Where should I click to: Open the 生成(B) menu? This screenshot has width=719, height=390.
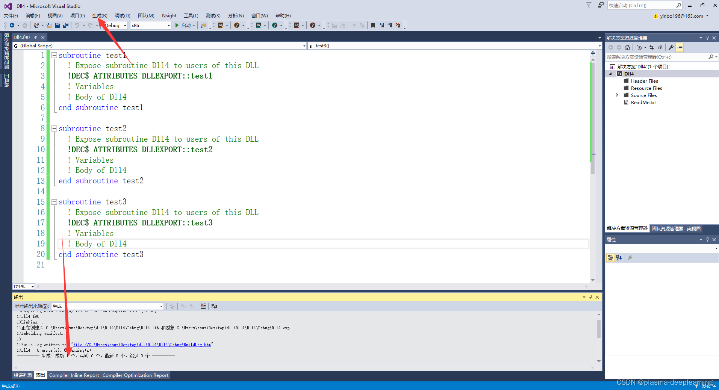point(99,15)
